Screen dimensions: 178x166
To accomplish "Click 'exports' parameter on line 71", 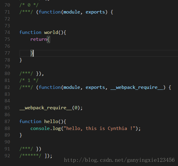I will point(95,12).
